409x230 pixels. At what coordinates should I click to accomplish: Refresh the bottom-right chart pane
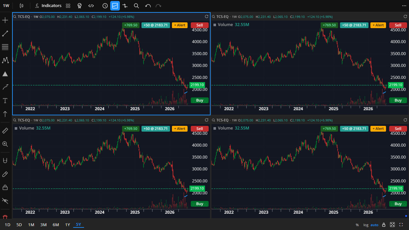405,120
